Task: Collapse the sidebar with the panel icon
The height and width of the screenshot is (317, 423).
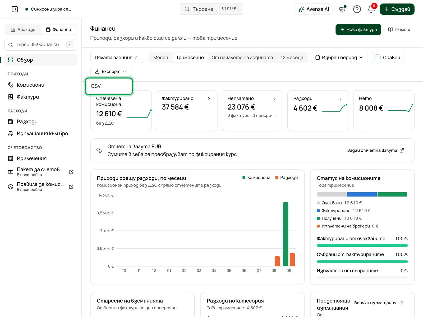Action: point(15,9)
